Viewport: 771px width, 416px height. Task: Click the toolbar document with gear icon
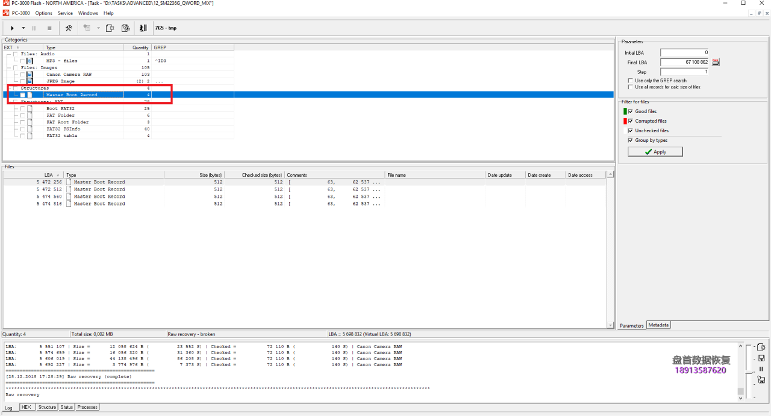point(110,28)
